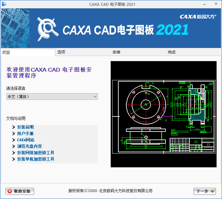Screen dimensions: 222x199
Task: Switch to the 选项 tab
Action: click(x=61, y=52)
